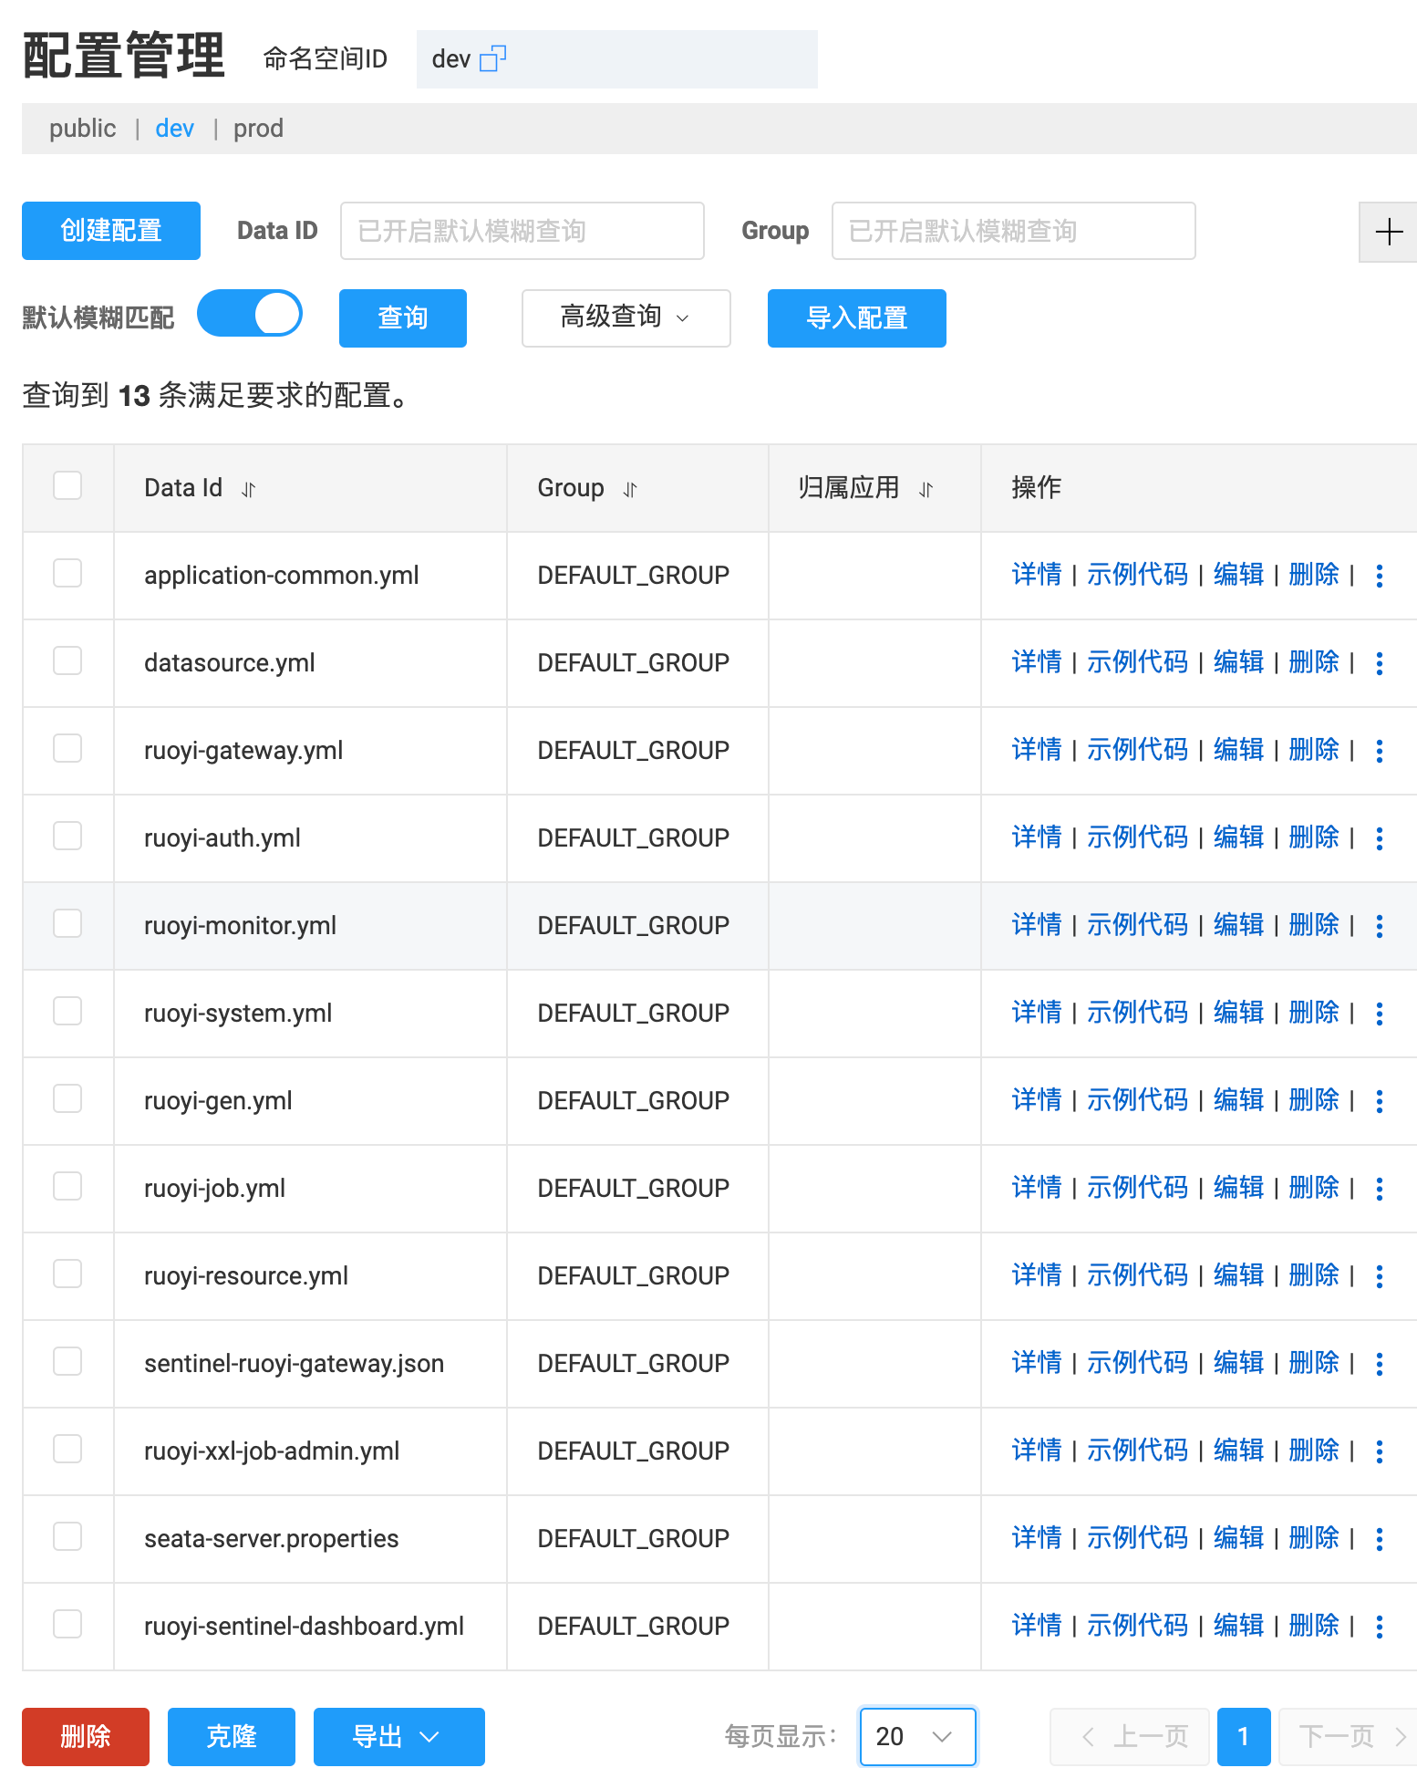The image size is (1417, 1768).
Task: Check the ruoyi-auth.yml row checkbox
Action: 67,836
